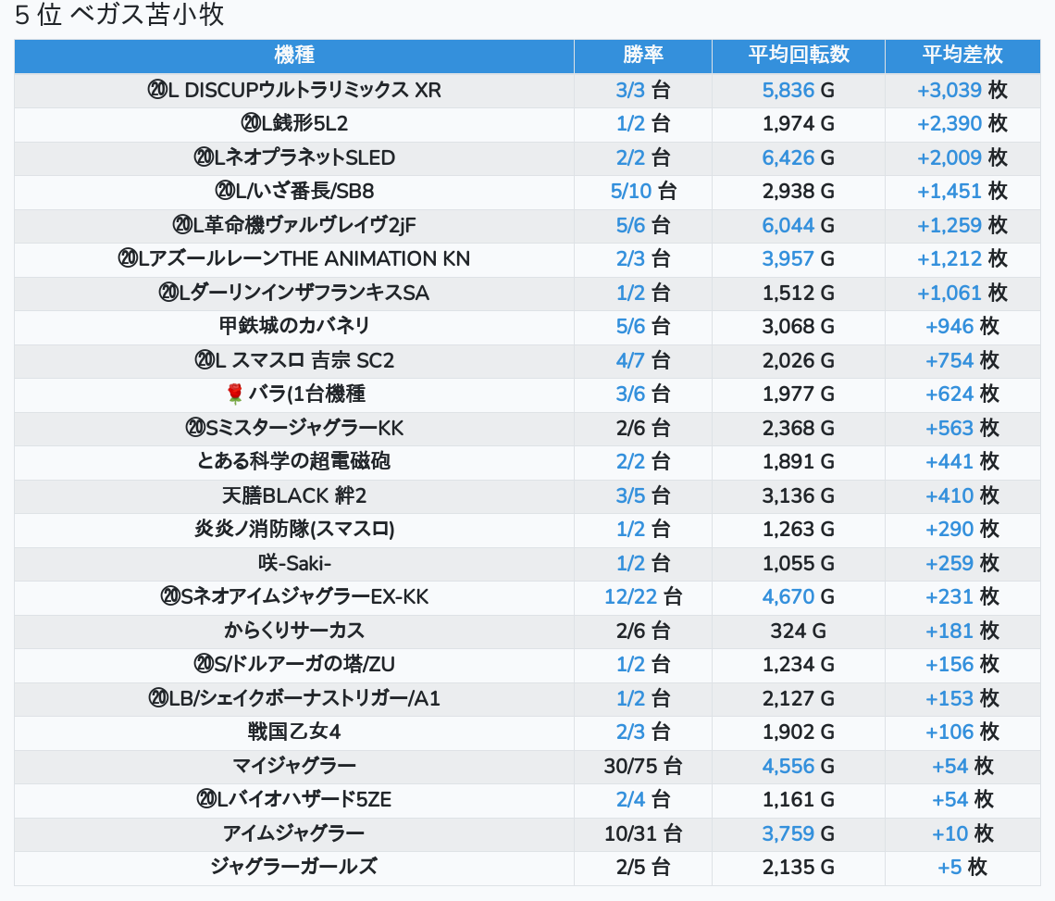
Task: Click the ⑳ symbol before LネオプラネットSLED
Action: (203, 158)
